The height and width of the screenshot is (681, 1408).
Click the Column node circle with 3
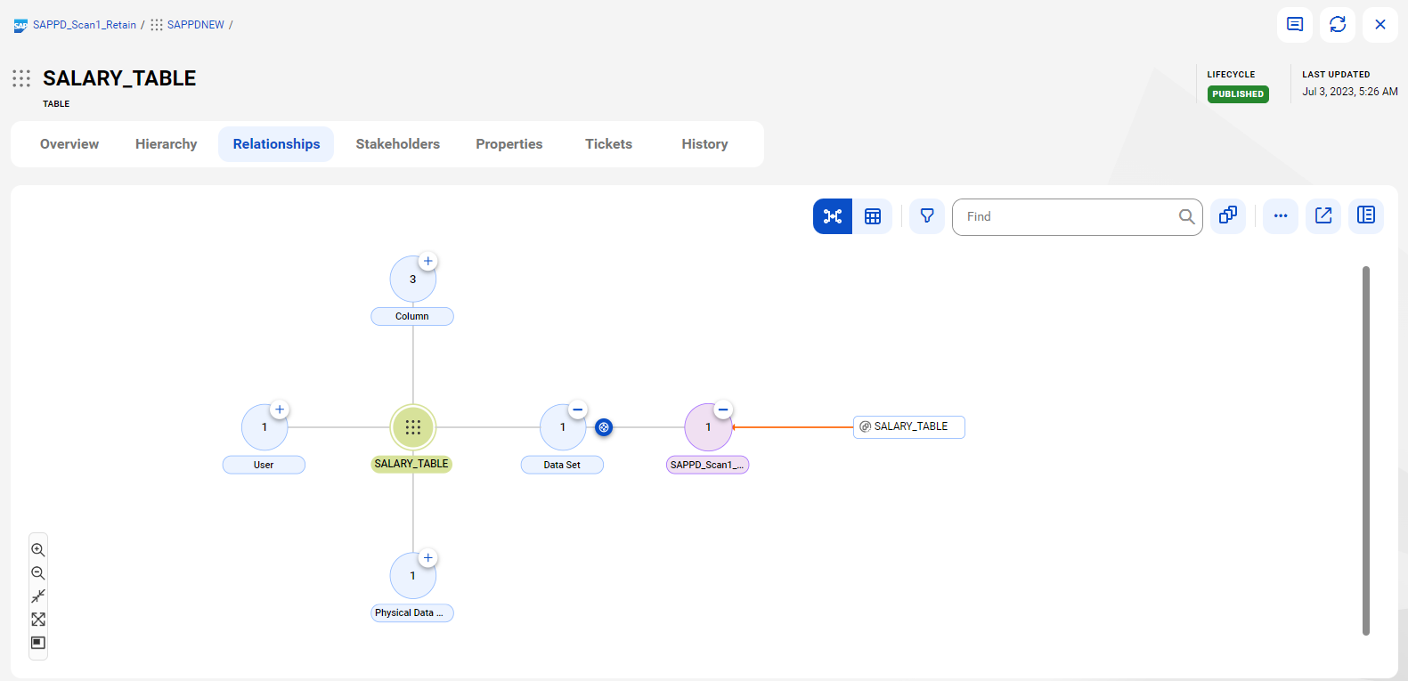click(413, 280)
